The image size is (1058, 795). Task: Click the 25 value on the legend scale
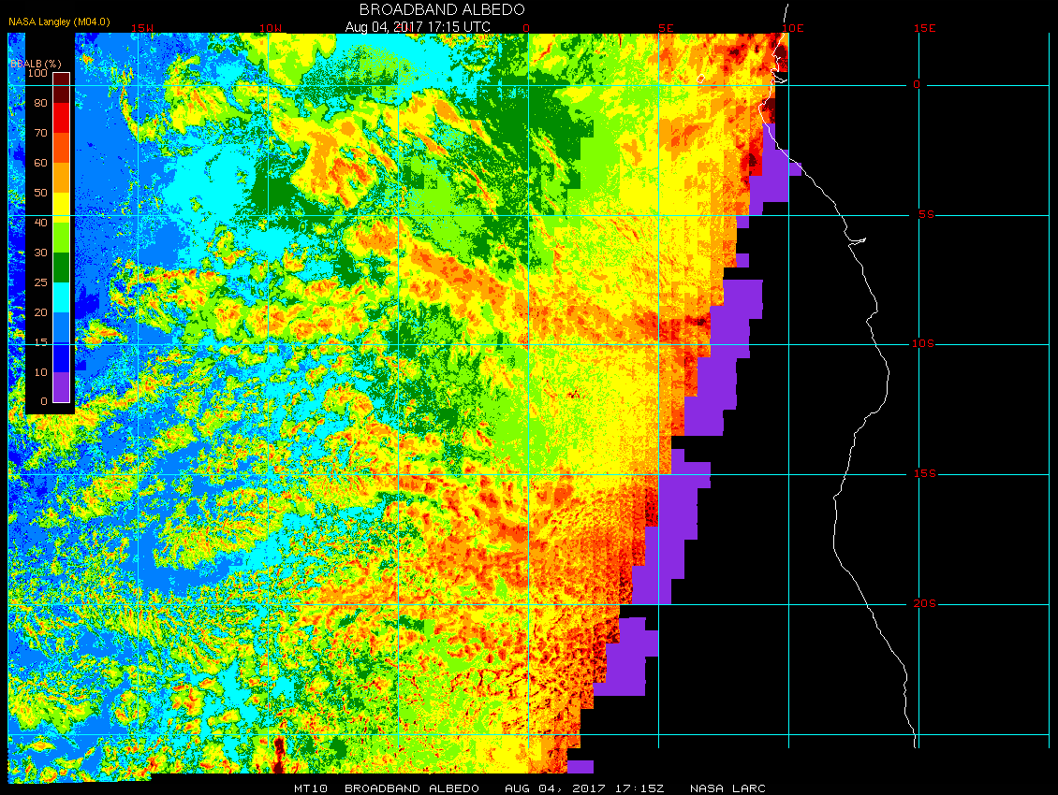[x=40, y=282]
